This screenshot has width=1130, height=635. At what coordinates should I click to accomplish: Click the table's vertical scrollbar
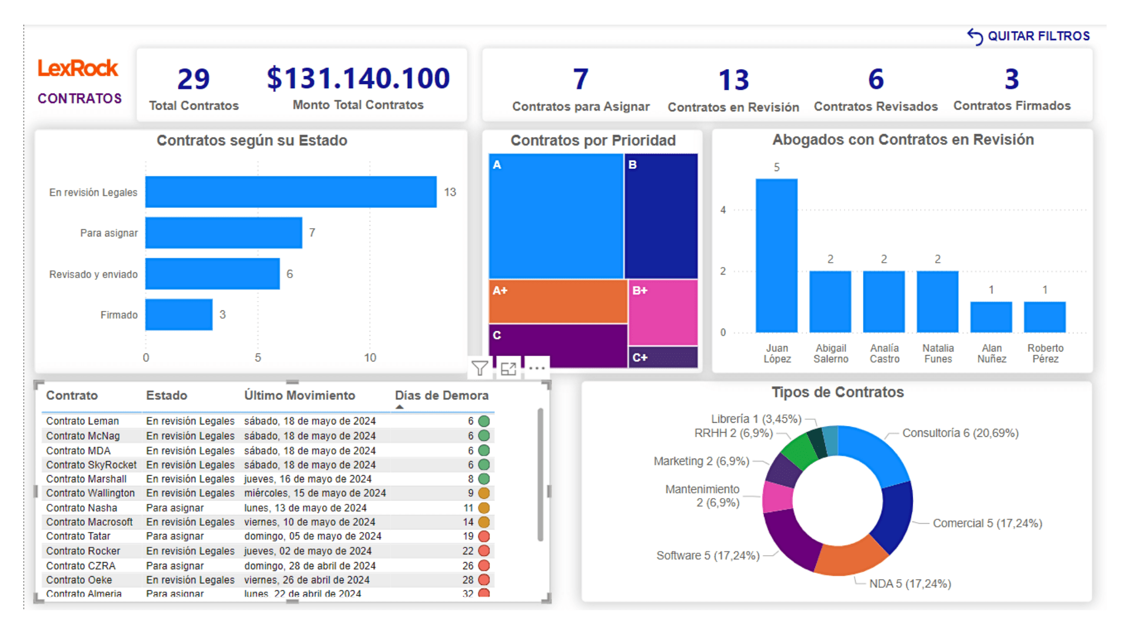tap(540, 474)
